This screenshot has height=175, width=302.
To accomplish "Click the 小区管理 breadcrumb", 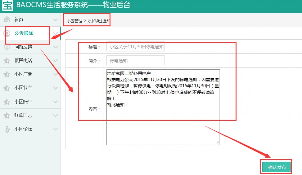I will [x=74, y=21].
